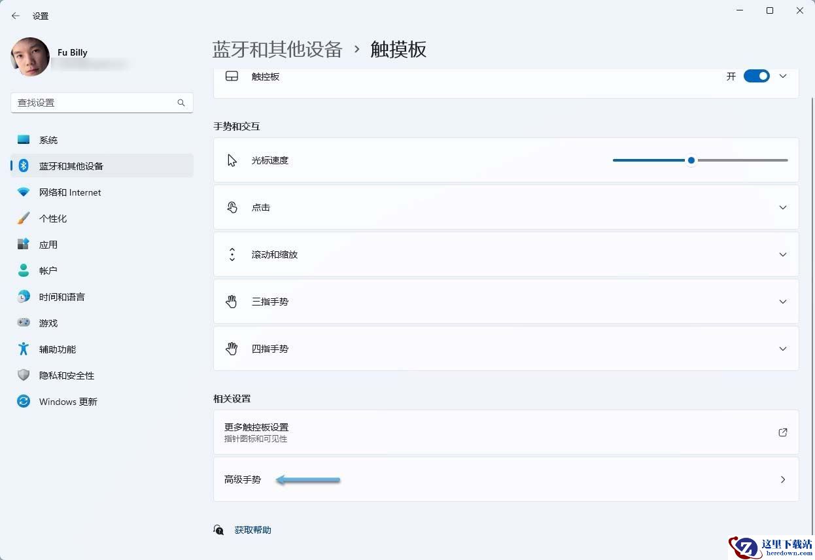The image size is (815, 560).
Task: Click the back arrow icon
Action: pyautogui.click(x=16, y=16)
